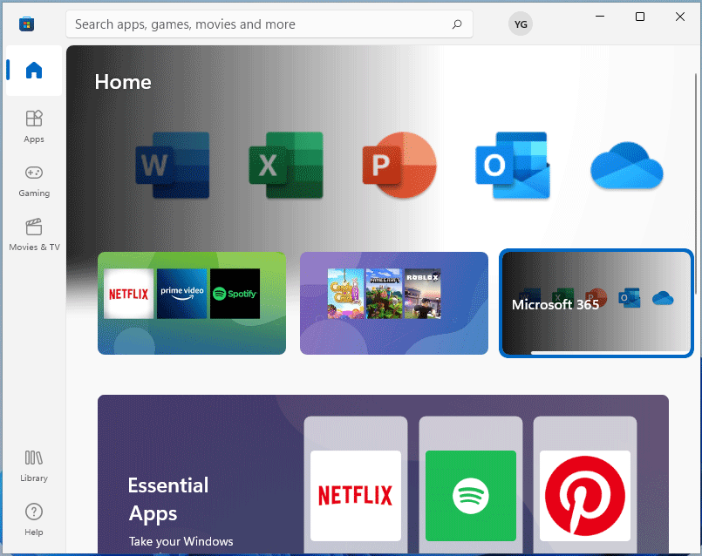Focus the search apps and games field
The image size is (702, 556).
(269, 24)
